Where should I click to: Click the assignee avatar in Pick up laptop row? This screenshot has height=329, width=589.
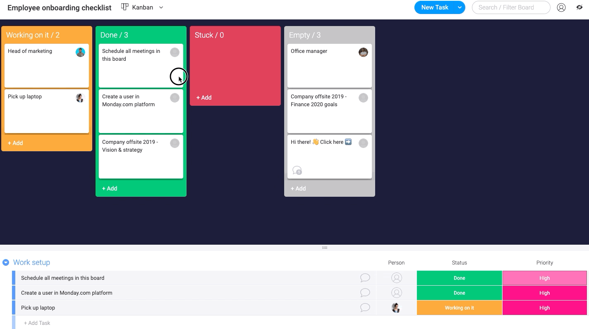point(396,308)
